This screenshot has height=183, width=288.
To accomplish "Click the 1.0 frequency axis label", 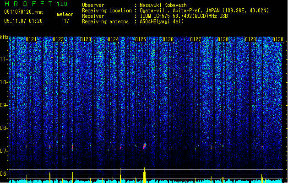I will click(x=4, y=82).
